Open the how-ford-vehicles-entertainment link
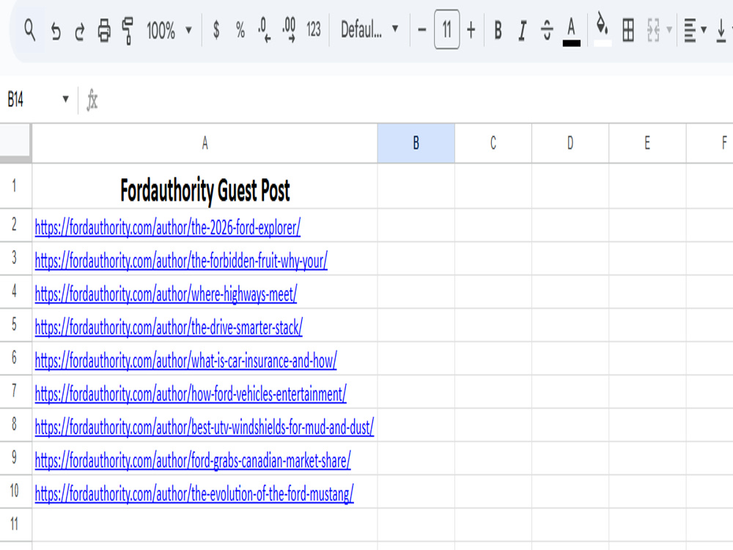 point(191,395)
